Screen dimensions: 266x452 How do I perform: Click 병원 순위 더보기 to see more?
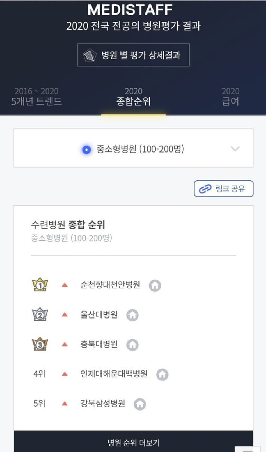pos(133,442)
